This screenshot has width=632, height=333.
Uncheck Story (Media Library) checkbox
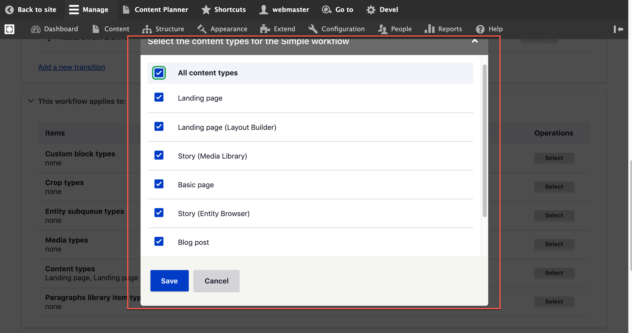(159, 155)
